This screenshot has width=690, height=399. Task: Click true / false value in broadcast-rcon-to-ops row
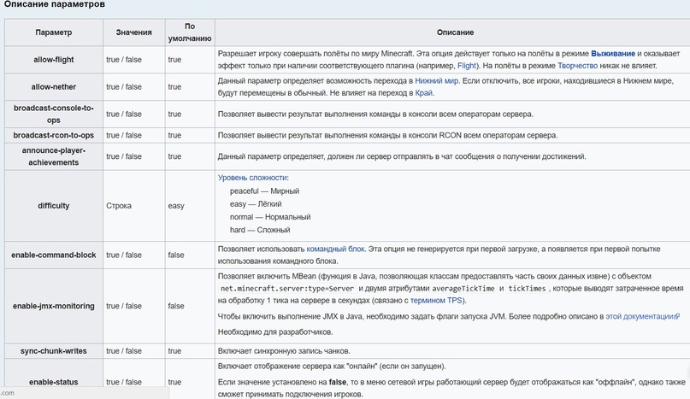[124, 135]
